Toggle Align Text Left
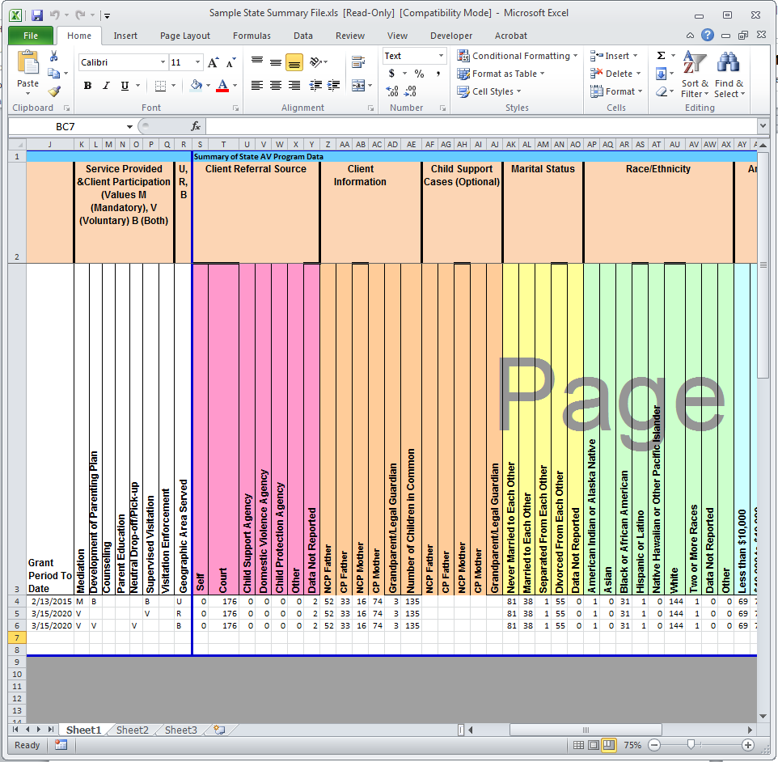778x762 pixels. click(x=257, y=86)
